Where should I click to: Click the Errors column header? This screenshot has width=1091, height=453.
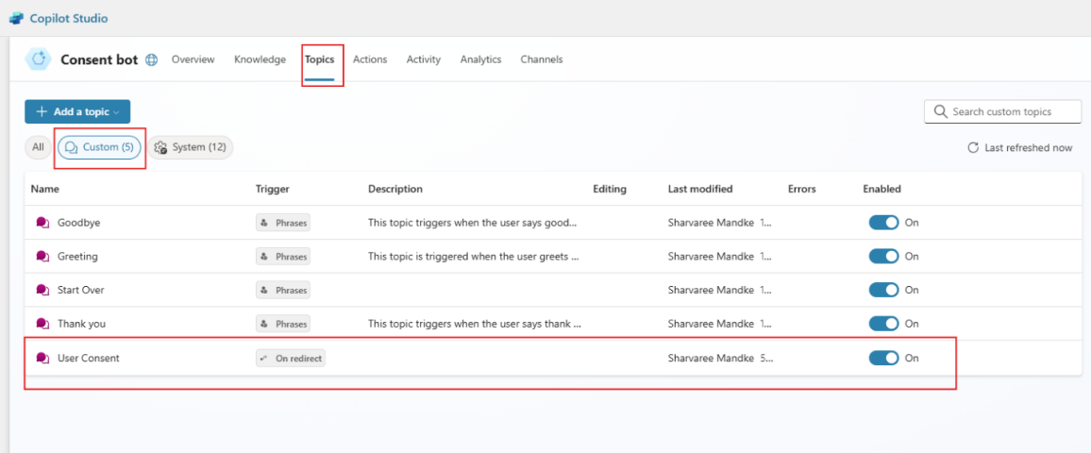801,189
